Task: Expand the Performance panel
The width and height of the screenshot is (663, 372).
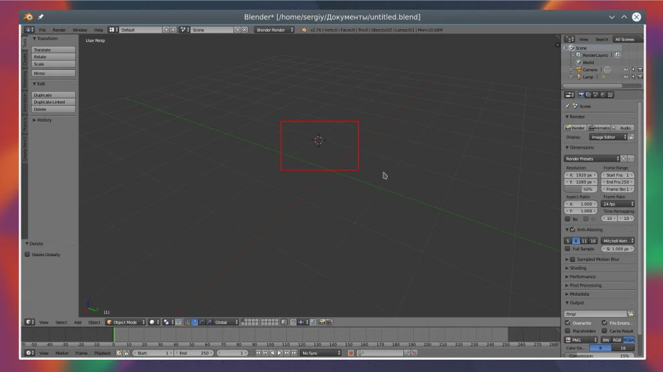Action: [x=582, y=277]
